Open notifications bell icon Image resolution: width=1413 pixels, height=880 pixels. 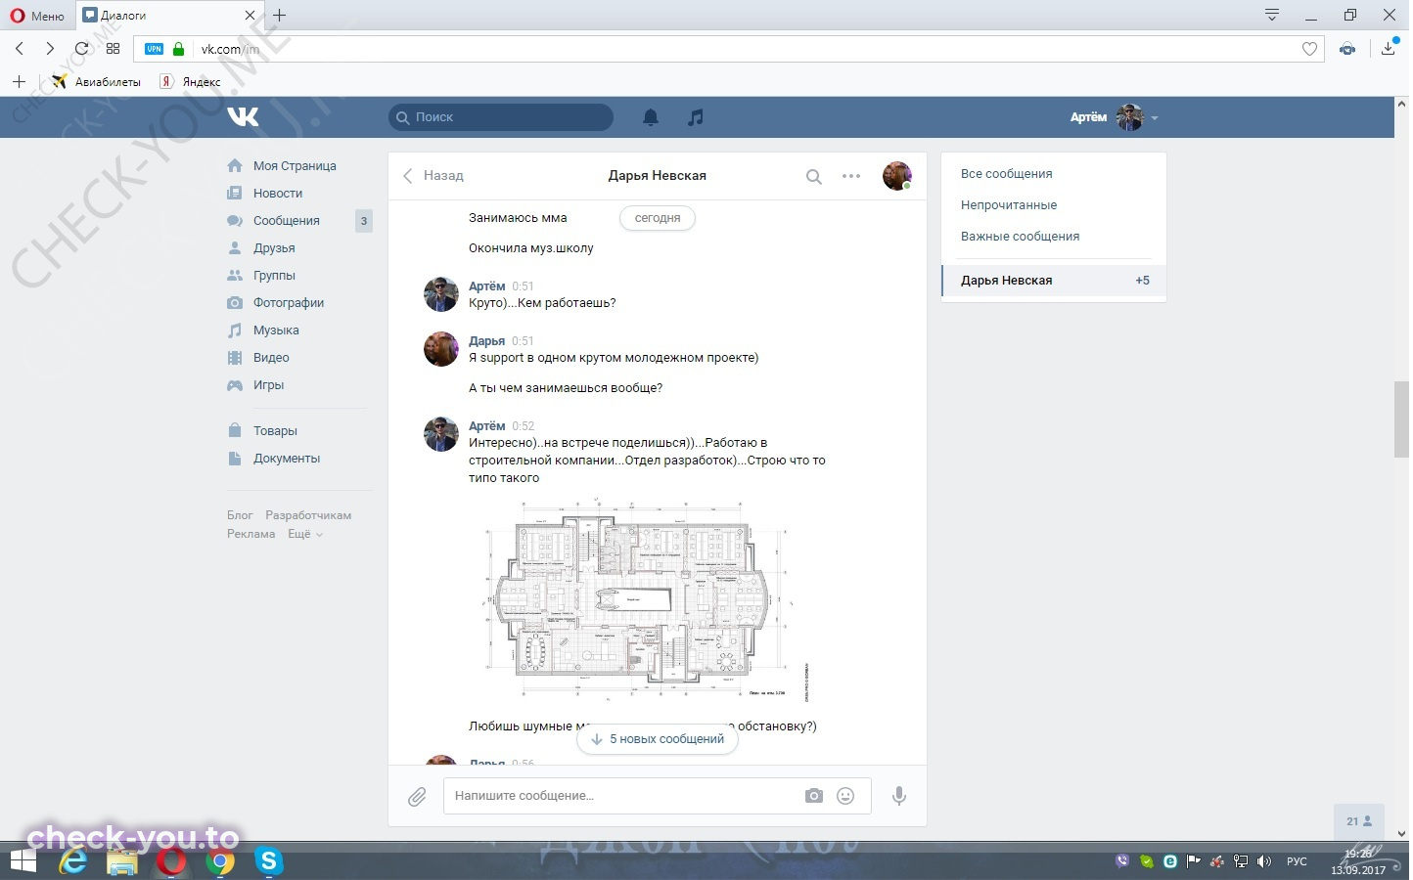click(650, 117)
